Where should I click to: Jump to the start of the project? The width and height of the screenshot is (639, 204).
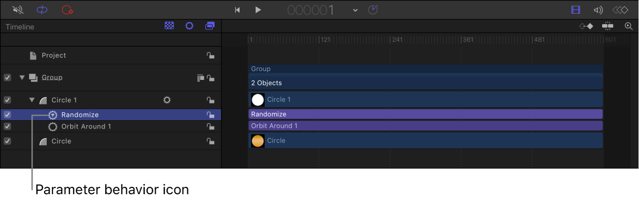(238, 10)
